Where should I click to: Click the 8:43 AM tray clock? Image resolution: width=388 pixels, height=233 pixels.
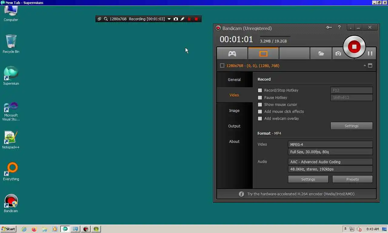373,229
